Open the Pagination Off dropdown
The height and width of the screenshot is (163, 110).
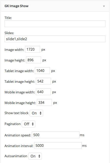click(x=29, y=124)
